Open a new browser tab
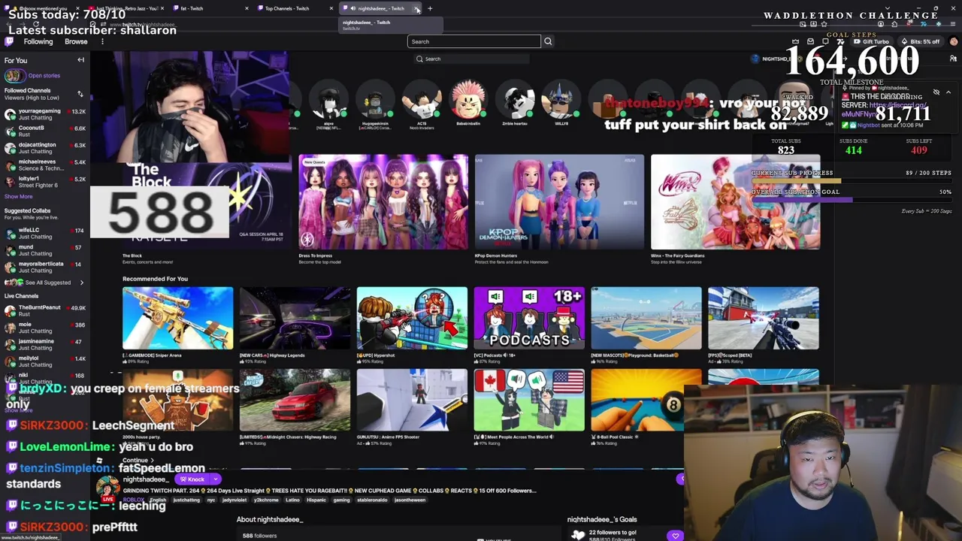The image size is (962, 541). 430,8
